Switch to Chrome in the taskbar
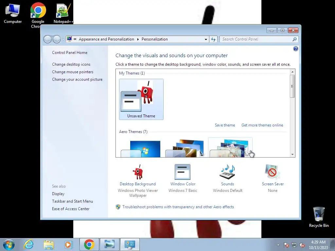The image size is (335, 251). pos(89,244)
